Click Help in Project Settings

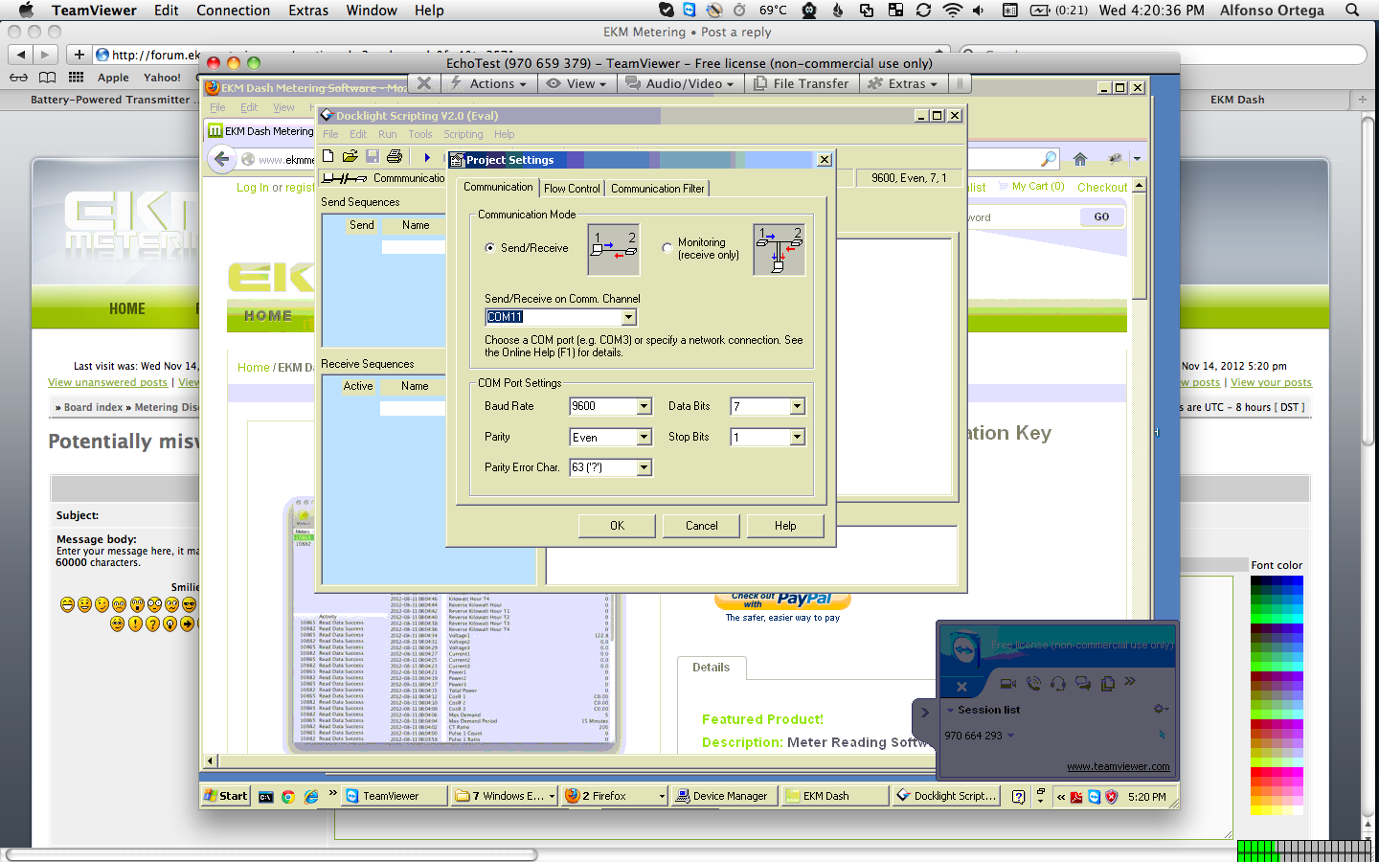[785, 526]
